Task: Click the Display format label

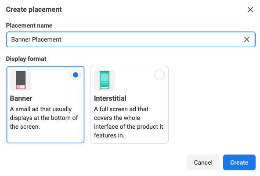Action: pyautogui.click(x=26, y=59)
